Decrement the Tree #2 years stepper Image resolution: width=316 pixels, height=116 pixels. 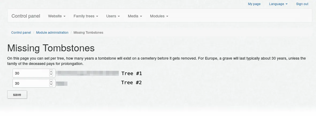[51, 85]
